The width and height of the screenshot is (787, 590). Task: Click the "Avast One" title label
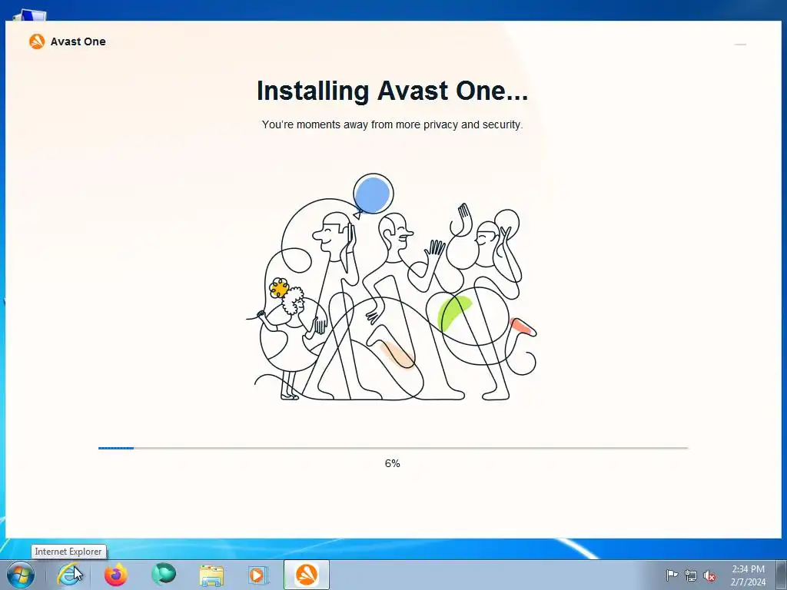pyautogui.click(x=78, y=41)
